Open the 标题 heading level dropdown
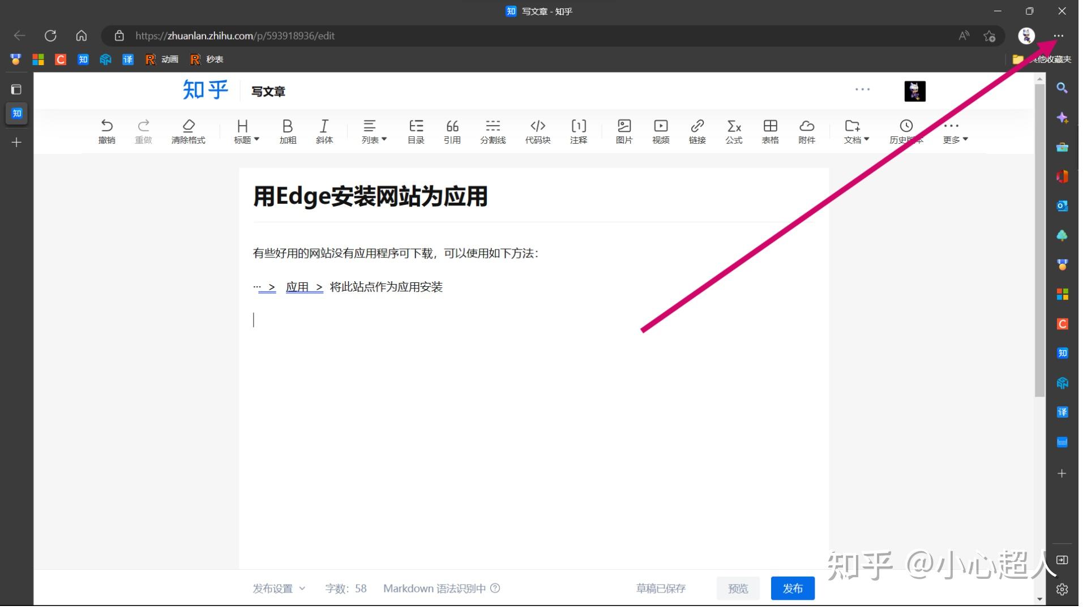Image resolution: width=1087 pixels, height=610 pixels. 245,131
